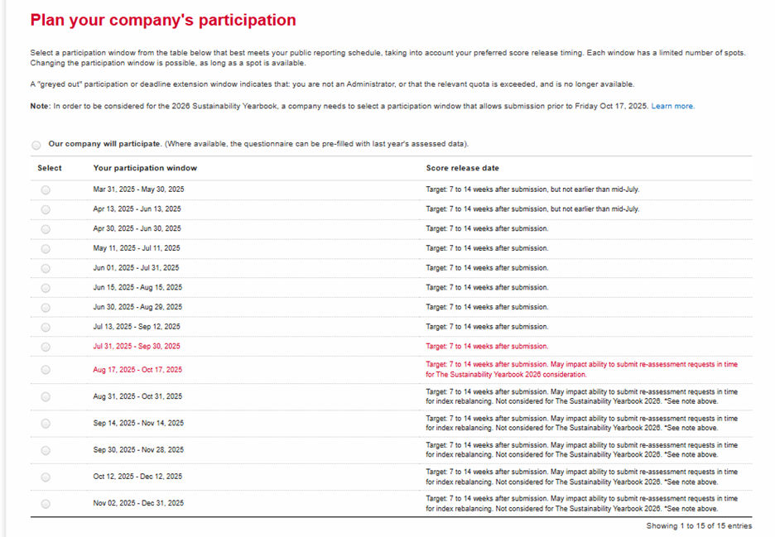Pick the Aug 31 - Oct 31, 2025 window

(x=46, y=396)
